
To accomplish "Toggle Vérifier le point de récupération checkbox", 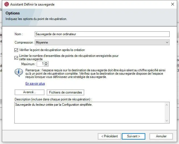I will [x=16, y=50].
